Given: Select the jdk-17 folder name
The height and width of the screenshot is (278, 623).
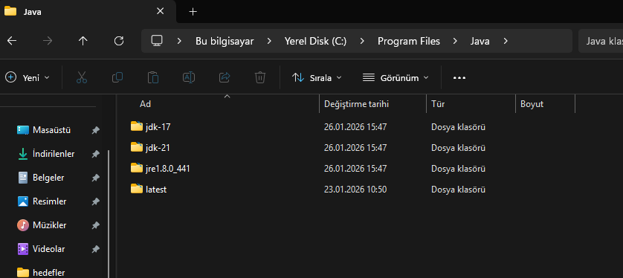Looking at the screenshot, I should coord(158,127).
